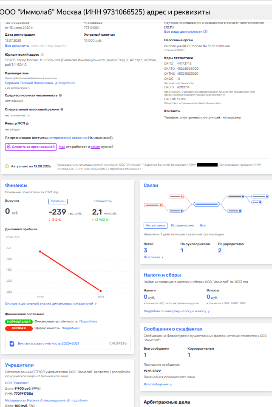
Task: Click По руководителю count 1
Action: pyautogui.click(x=181, y=251)
